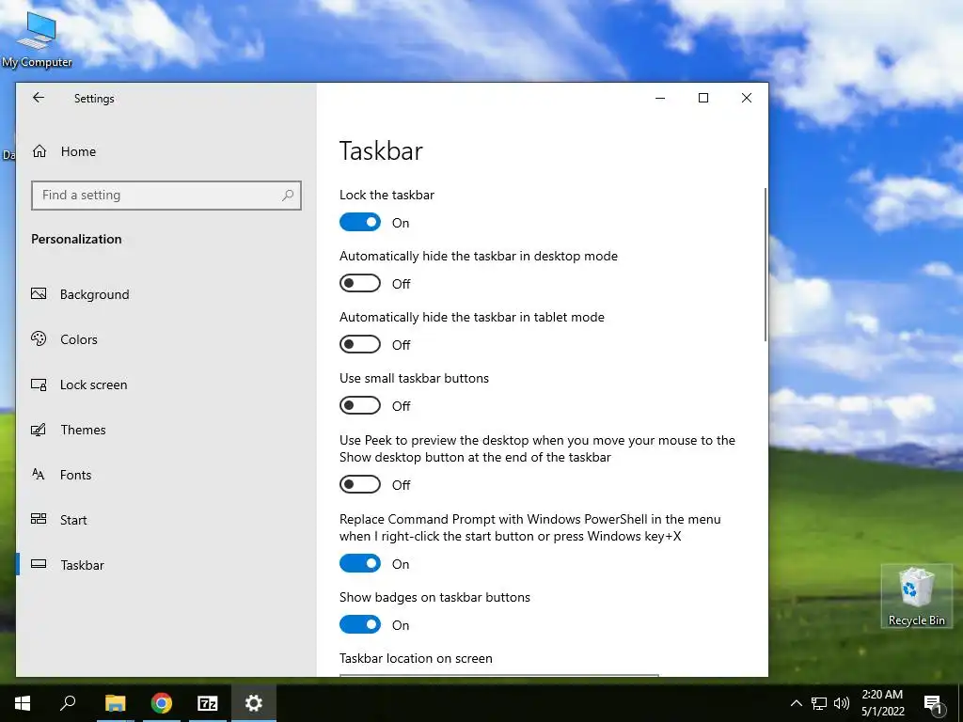This screenshot has width=963, height=722.
Task: Open the Colors settings page
Action: pos(166,339)
